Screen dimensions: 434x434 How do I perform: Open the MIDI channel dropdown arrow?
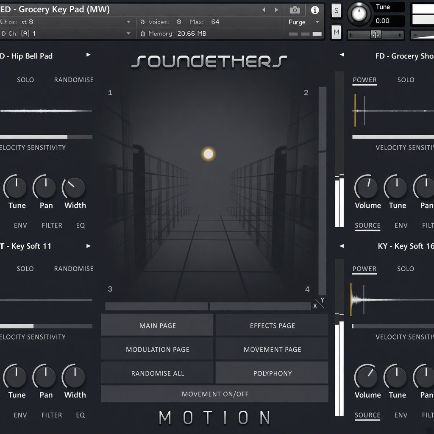coord(128,33)
